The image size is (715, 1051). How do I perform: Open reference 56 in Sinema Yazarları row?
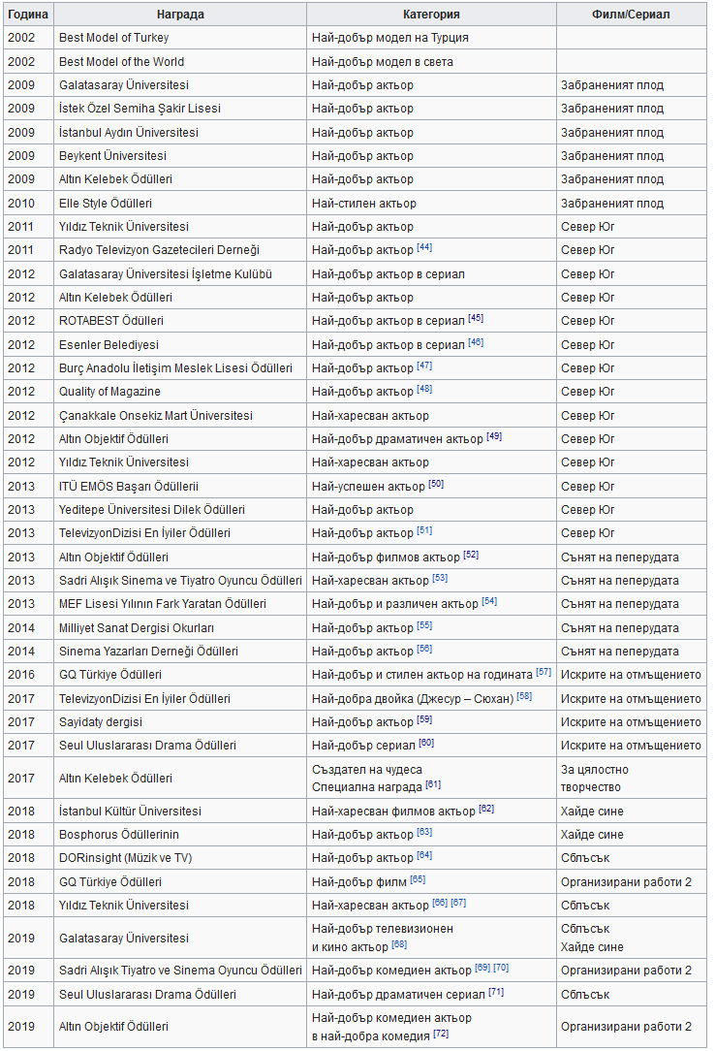pyautogui.click(x=424, y=649)
